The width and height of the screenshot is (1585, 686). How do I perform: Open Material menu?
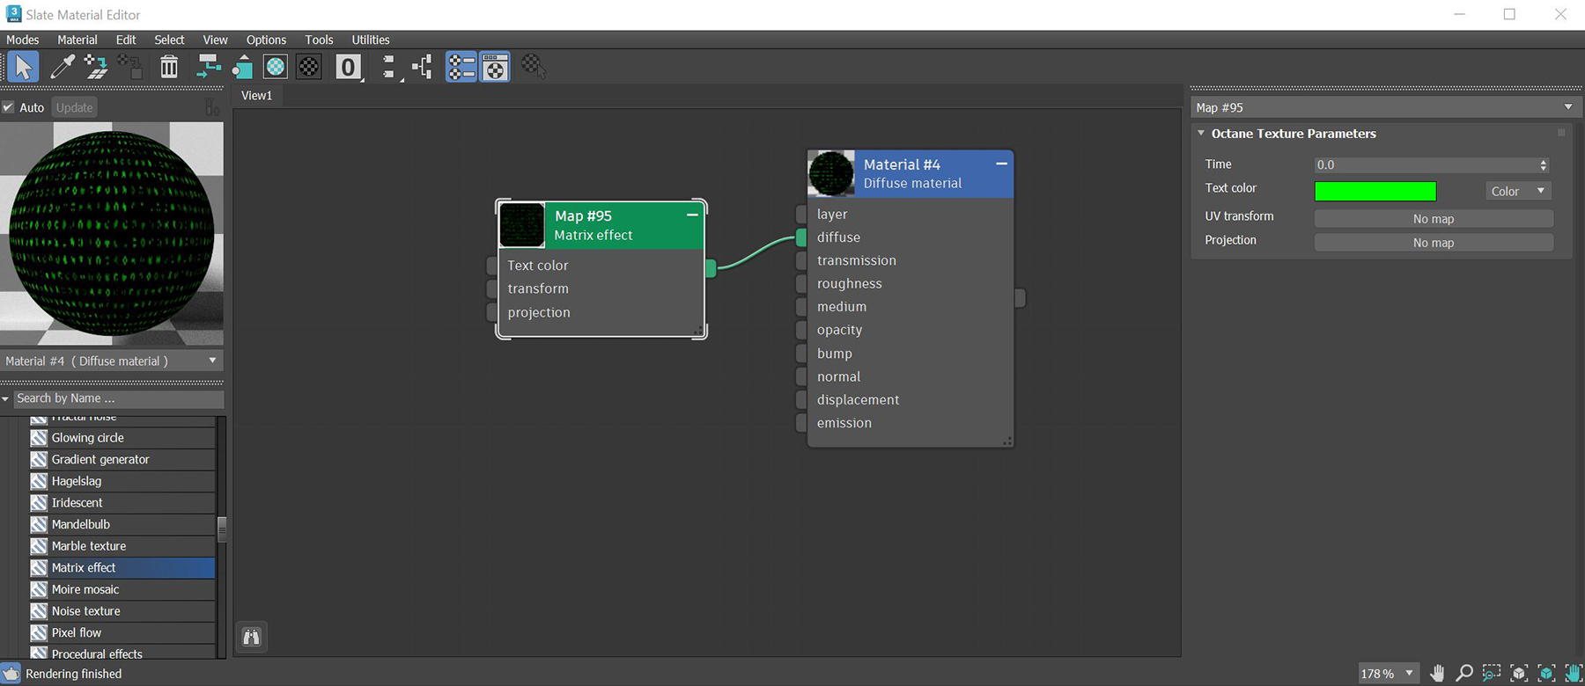point(77,40)
